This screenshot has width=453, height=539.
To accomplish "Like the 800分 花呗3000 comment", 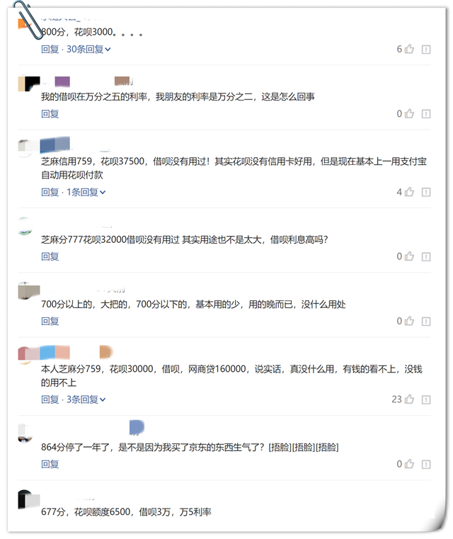I will point(409,49).
